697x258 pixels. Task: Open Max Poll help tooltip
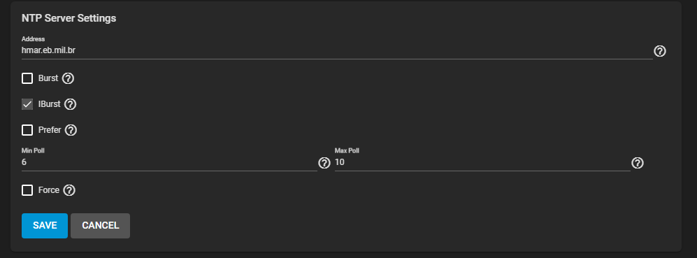pyautogui.click(x=638, y=163)
